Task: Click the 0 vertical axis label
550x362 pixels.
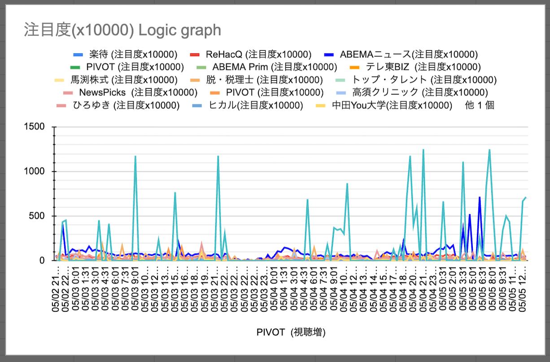Action: tap(42, 261)
